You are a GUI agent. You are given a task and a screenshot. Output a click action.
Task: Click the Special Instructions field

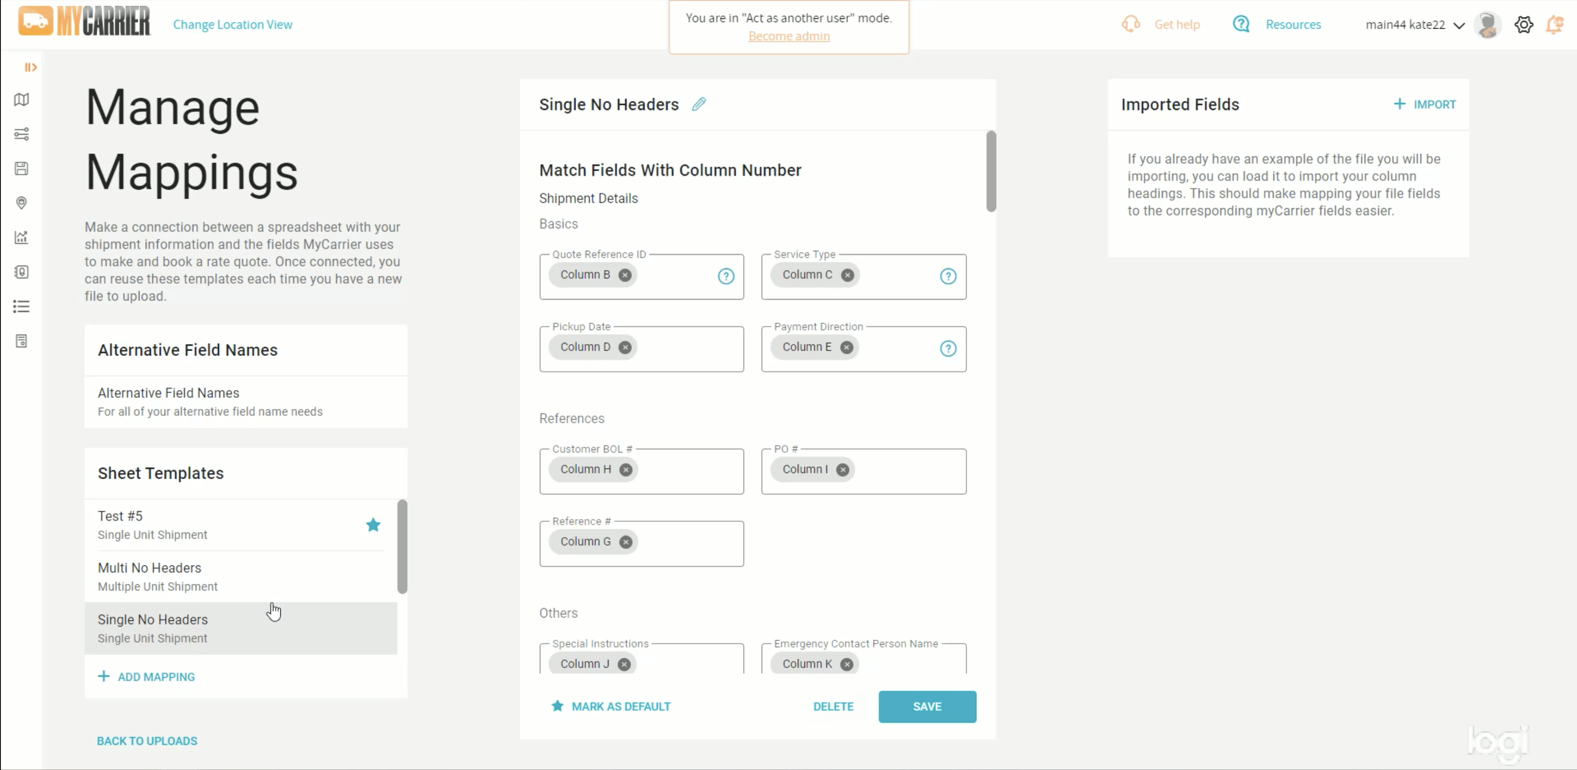point(641,658)
